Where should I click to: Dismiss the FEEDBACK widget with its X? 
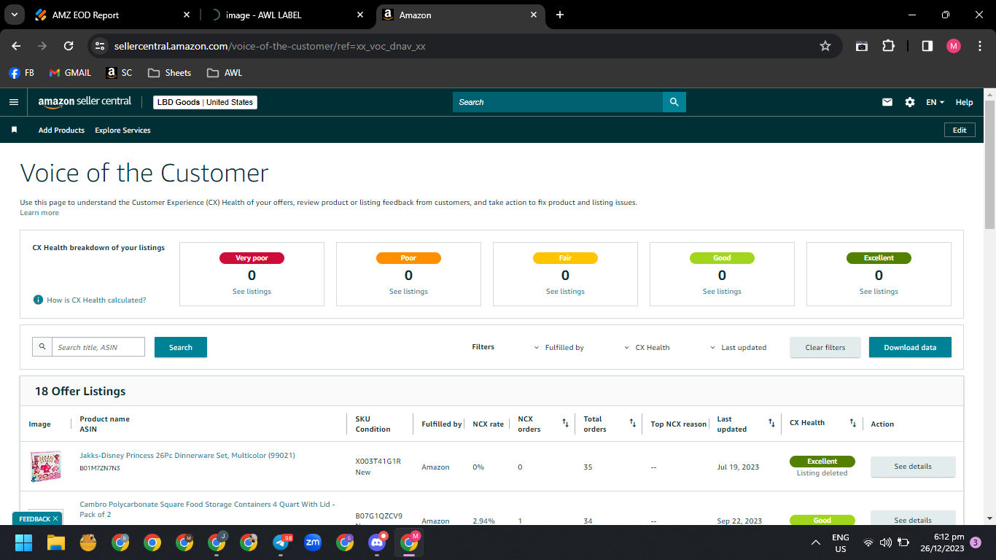click(55, 518)
